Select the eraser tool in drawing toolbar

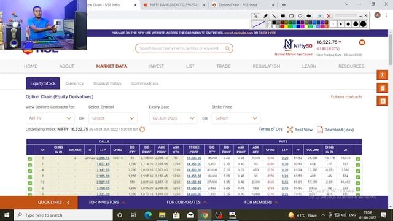(319, 16)
